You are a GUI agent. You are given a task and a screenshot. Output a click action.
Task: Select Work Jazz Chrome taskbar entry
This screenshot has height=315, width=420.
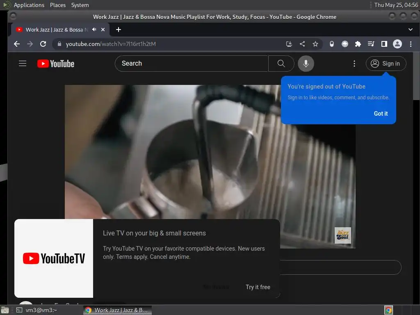(x=117, y=310)
